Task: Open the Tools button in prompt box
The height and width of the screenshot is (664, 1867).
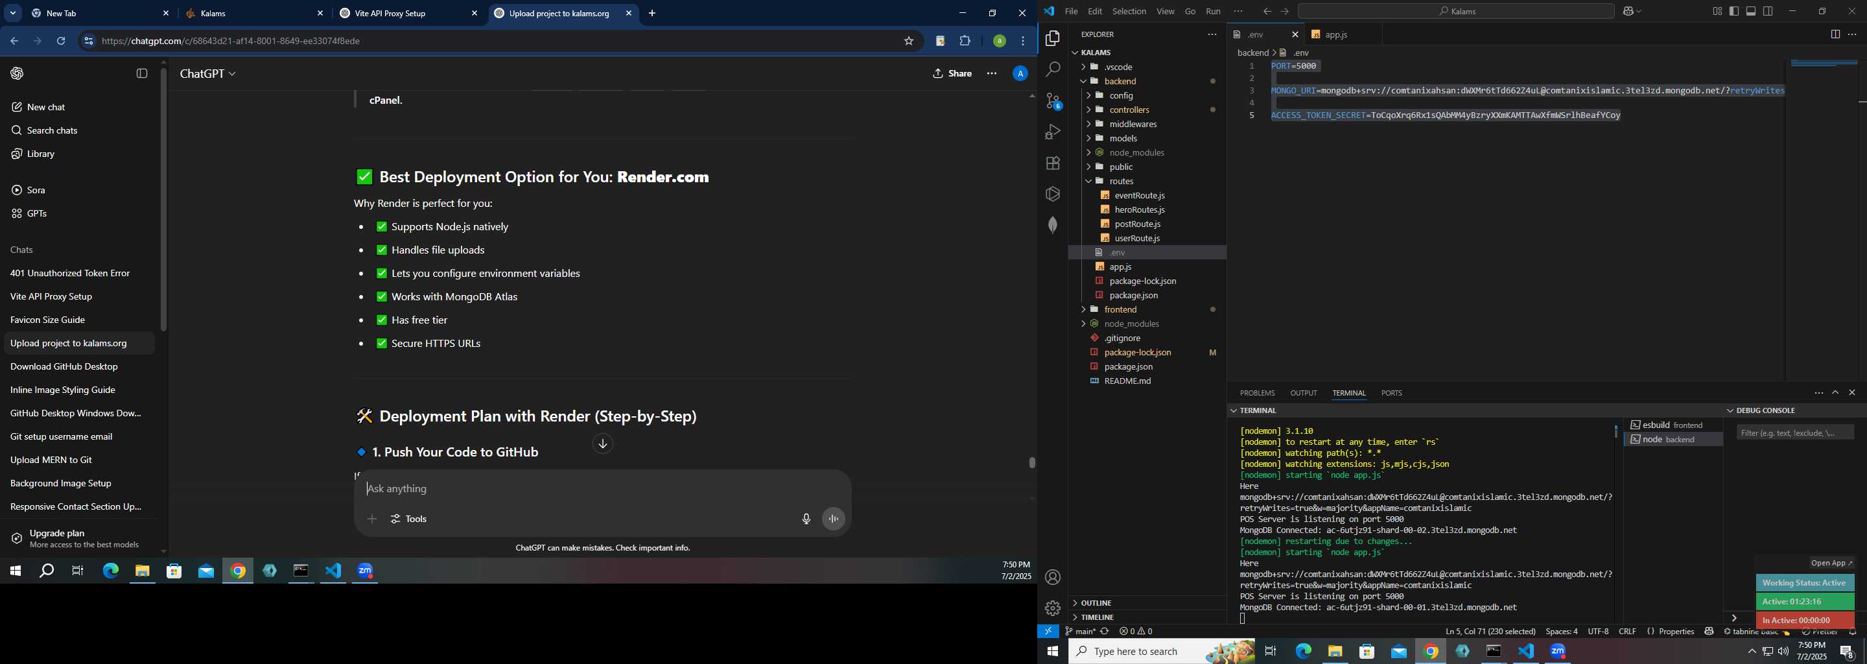Action: [409, 519]
